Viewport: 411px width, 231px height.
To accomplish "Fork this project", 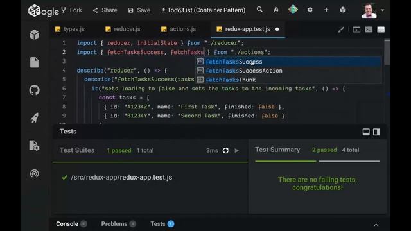I will click(71, 10).
